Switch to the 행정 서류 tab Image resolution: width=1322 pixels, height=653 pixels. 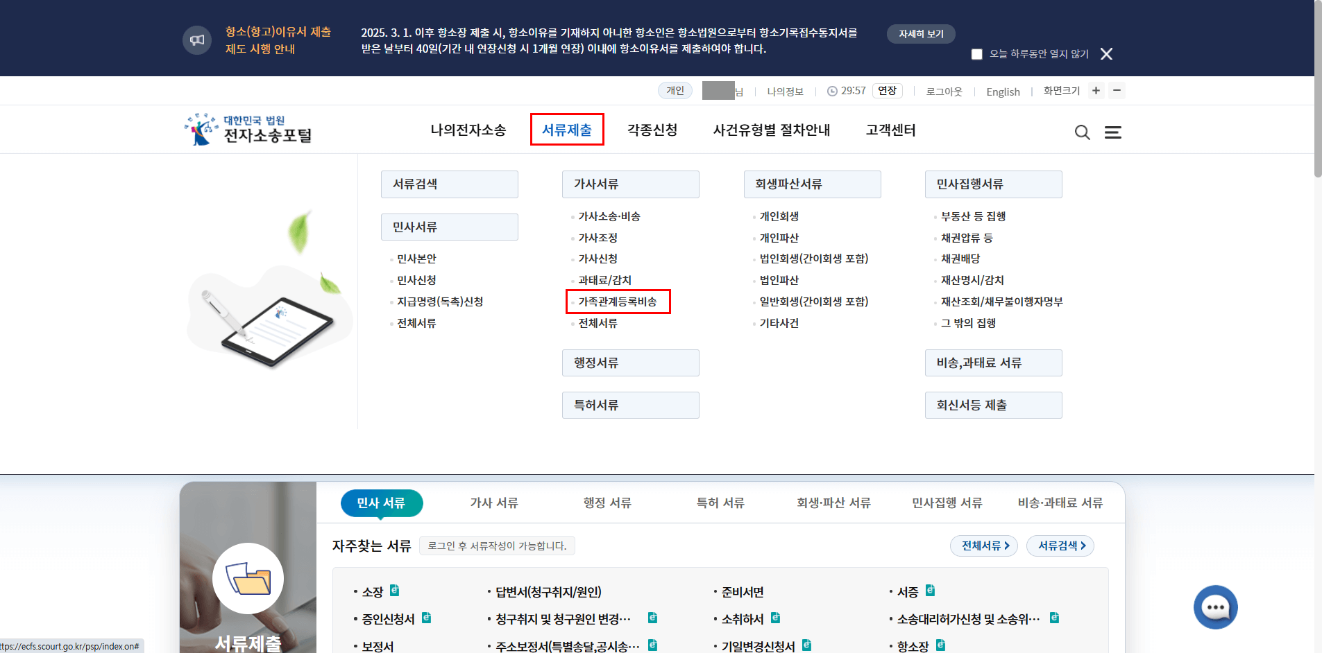[x=607, y=503]
